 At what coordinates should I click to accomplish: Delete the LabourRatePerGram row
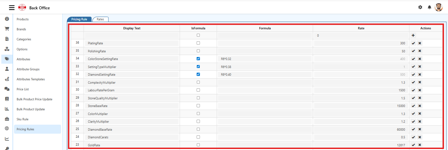(x=420, y=90)
